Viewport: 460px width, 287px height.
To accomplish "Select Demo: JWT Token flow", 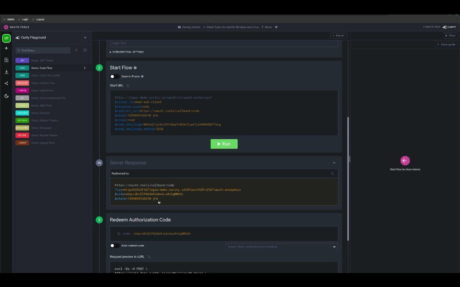I will [42, 60].
